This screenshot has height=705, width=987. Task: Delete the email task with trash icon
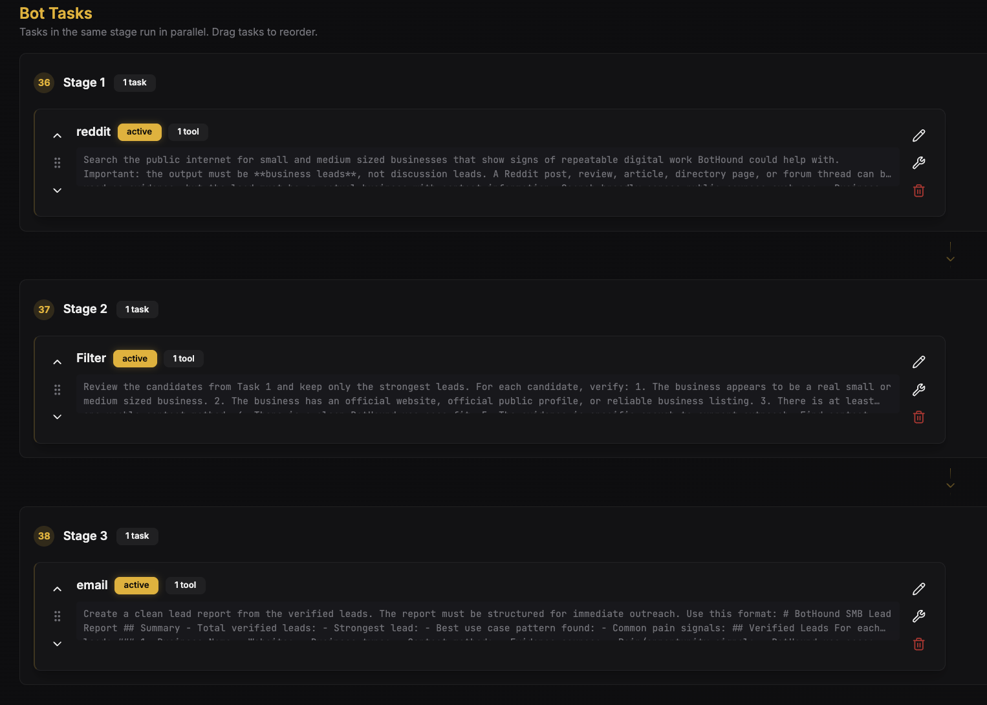pos(918,644)
